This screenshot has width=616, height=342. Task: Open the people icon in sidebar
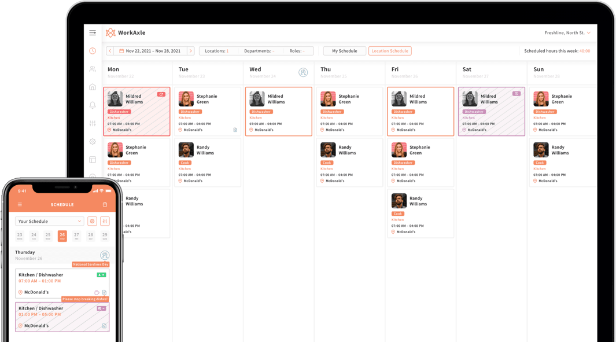click(x=93, y=69)
